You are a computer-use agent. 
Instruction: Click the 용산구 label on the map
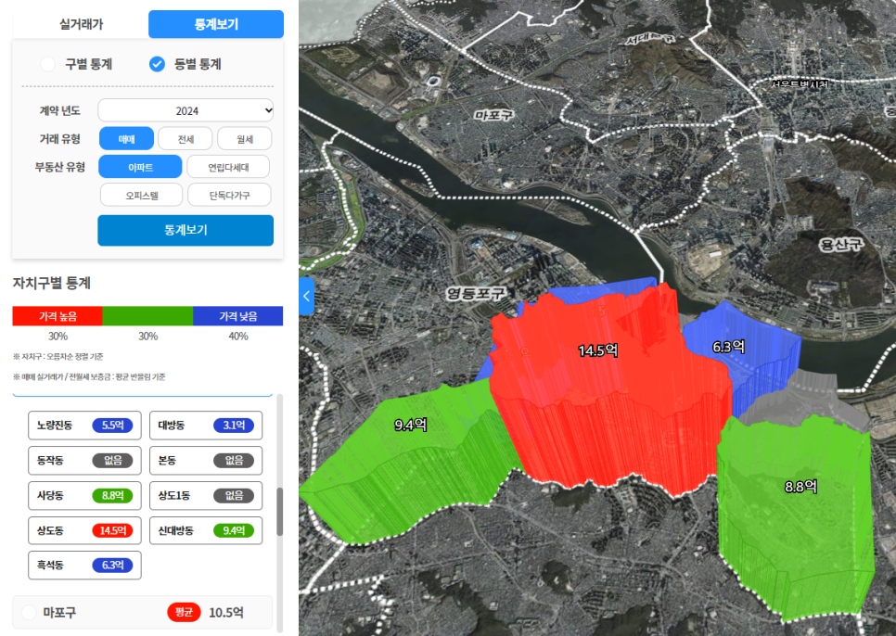841,245
